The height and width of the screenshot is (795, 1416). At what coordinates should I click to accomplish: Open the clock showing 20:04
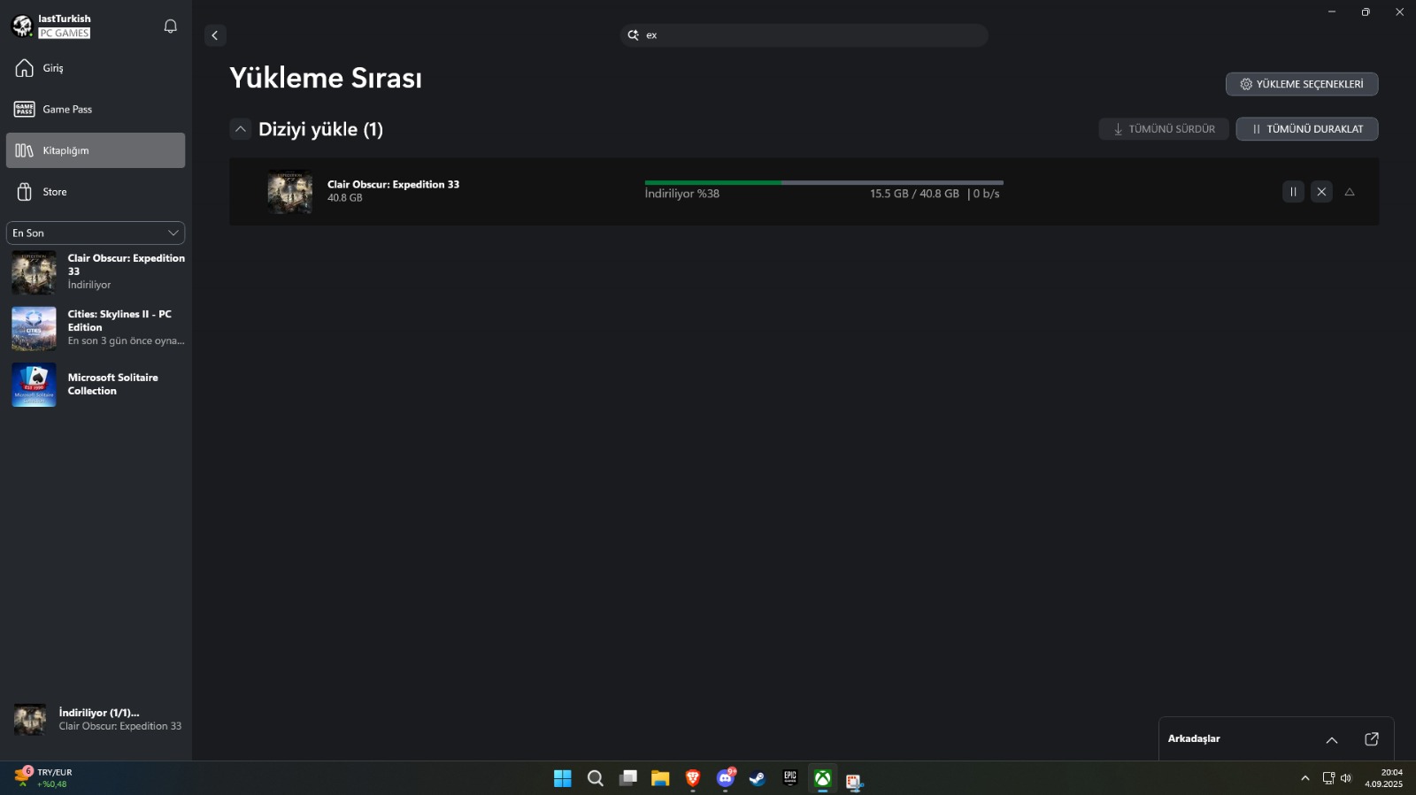[x=1383, y=778]
